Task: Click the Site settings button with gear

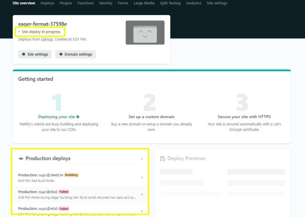Action: tap(35, 54)
